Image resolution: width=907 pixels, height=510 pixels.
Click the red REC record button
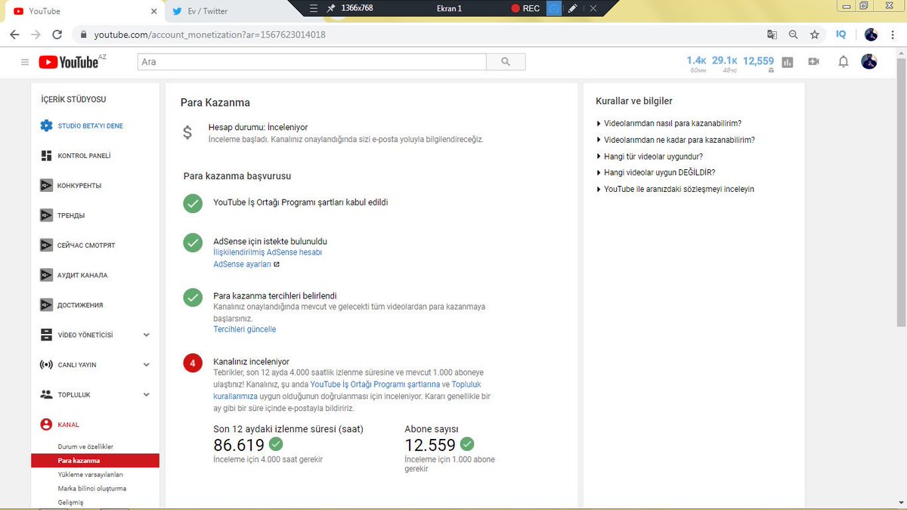click(525, 8)
